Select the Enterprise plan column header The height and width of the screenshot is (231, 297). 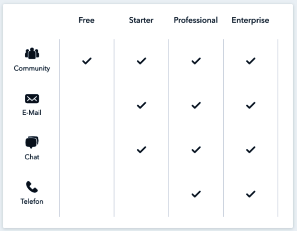click(250, 20)
